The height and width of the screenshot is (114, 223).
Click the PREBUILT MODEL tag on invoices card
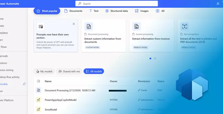(140, 47)
